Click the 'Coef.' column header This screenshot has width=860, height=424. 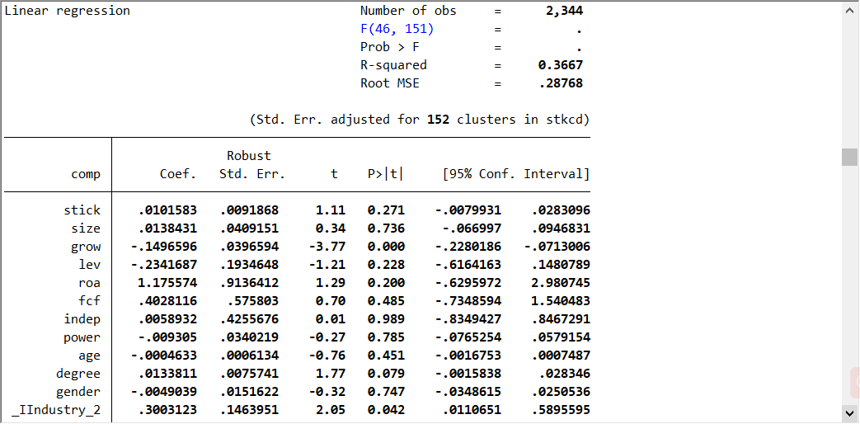[178, 174]
